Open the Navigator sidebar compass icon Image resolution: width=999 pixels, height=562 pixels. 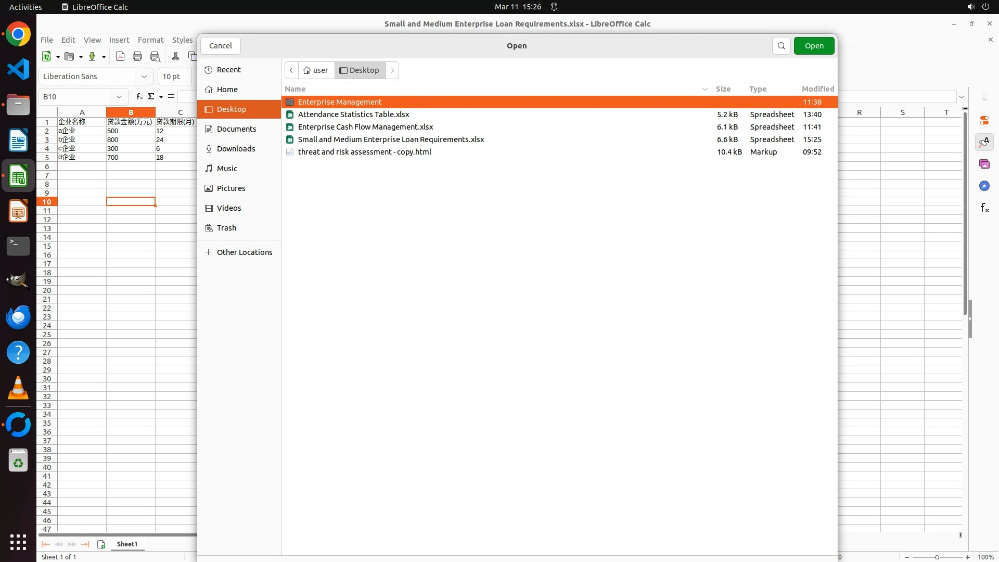984,186
